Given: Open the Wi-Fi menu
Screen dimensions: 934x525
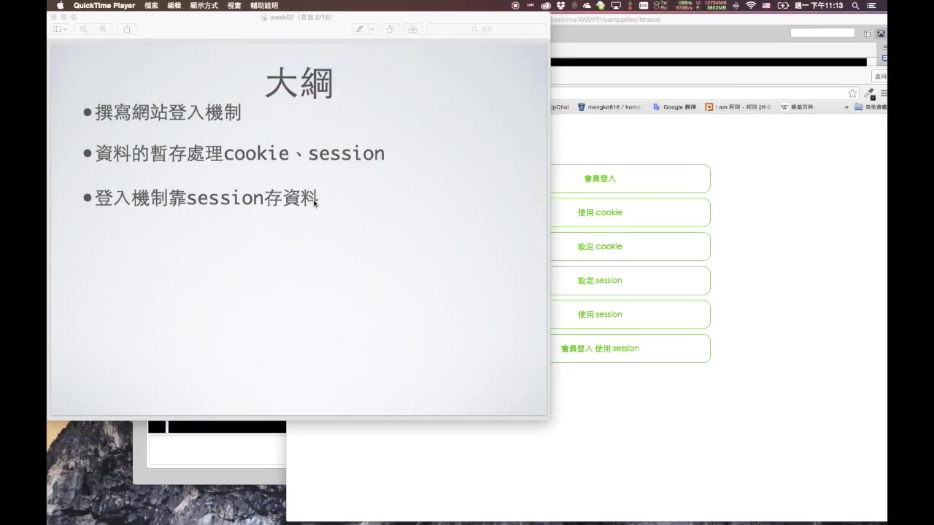Looking at the screenshot, I should pos(751,5).
